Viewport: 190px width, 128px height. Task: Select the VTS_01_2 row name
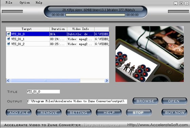(18, 44)
